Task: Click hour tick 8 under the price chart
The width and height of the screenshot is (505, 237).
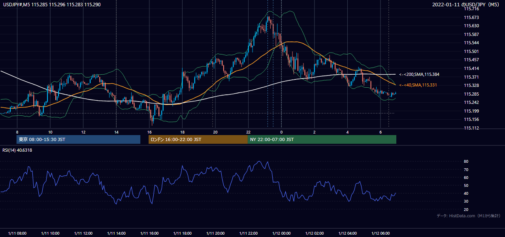Action: coord(17,132)
